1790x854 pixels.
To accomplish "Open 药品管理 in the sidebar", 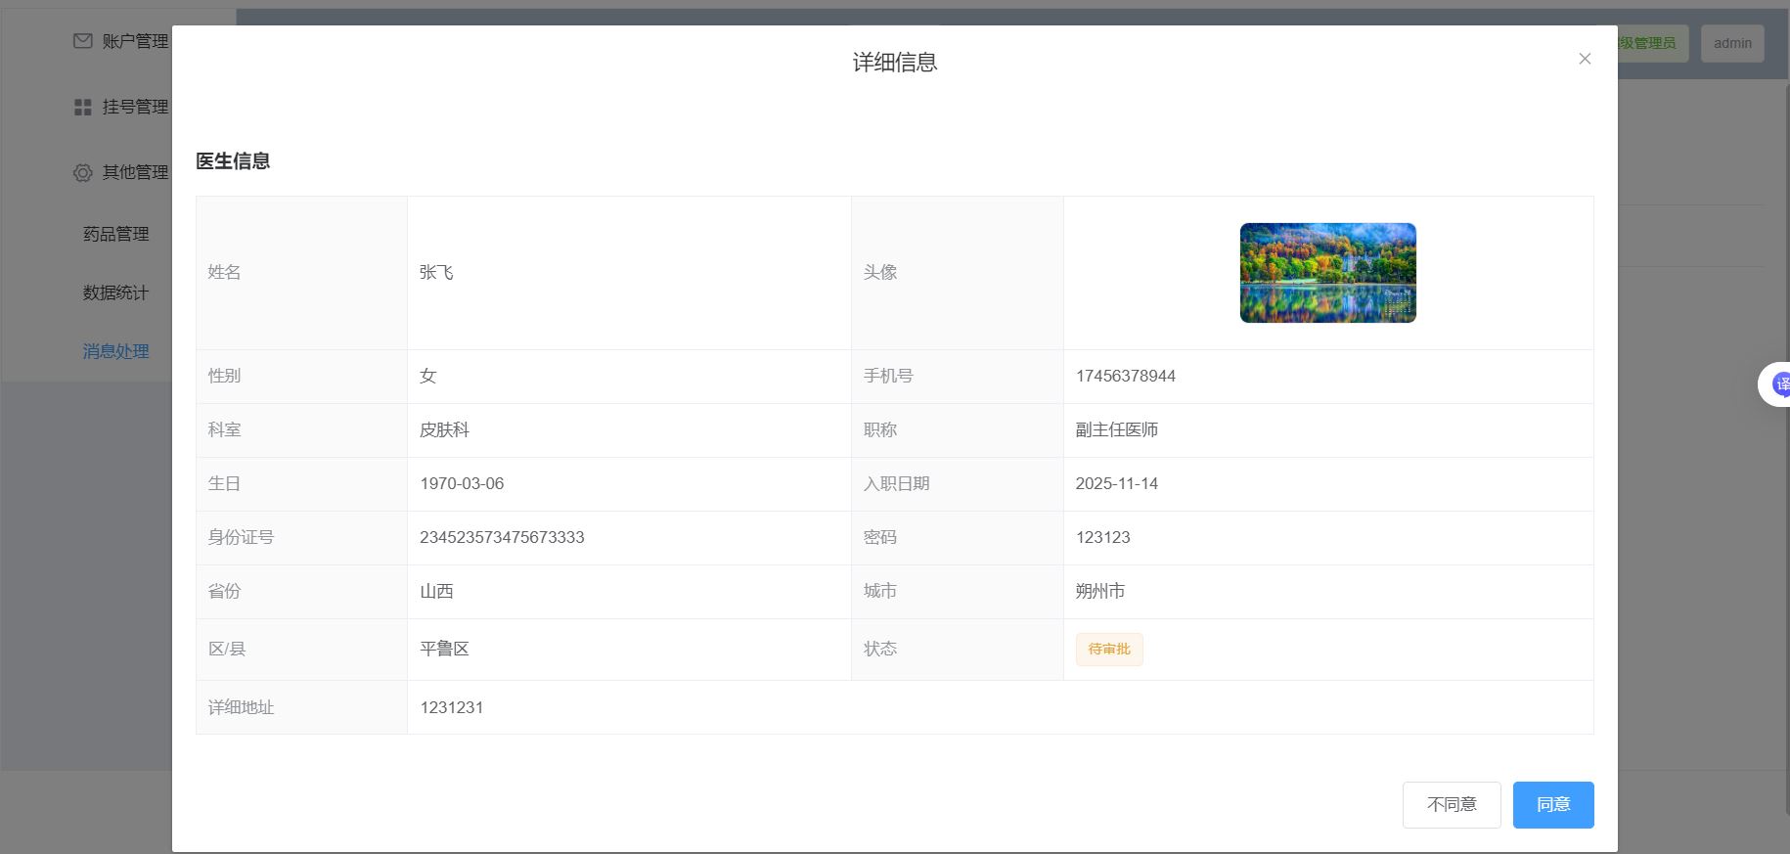I will click(115, 234).
